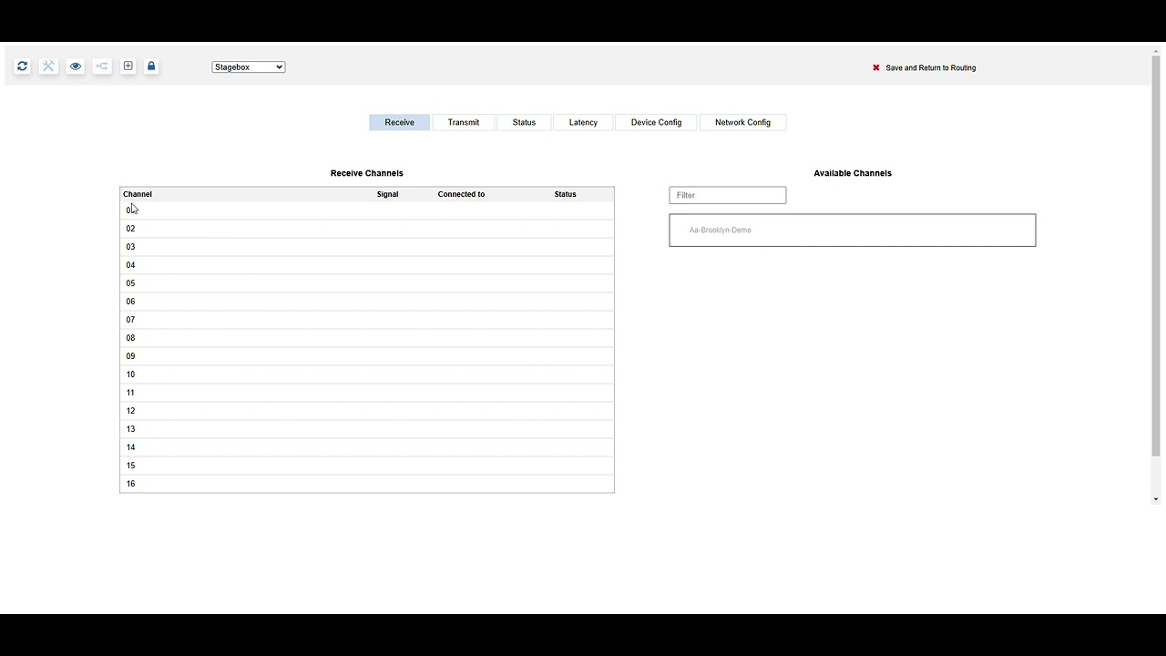Screen dimensions: 1166x656
Task: Open the tools wrench icon
Action: (48, 67)
